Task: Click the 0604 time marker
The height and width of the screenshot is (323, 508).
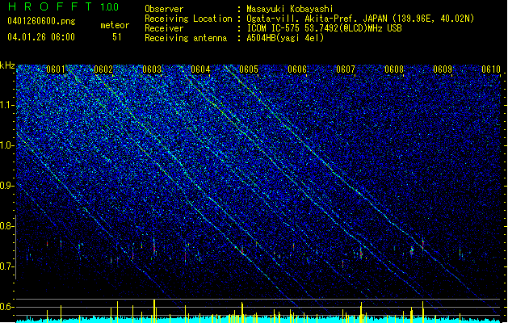Action: tap(200, 69)
